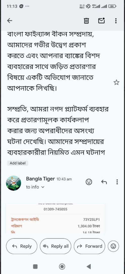125x274 pixels.
Task: Go back using the top arrow
Action: pos(10,21)
